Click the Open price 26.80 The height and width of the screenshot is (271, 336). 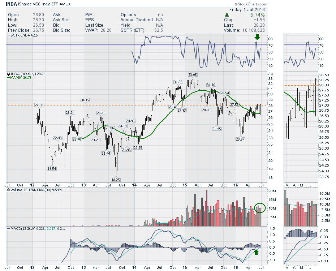(38, 15)
